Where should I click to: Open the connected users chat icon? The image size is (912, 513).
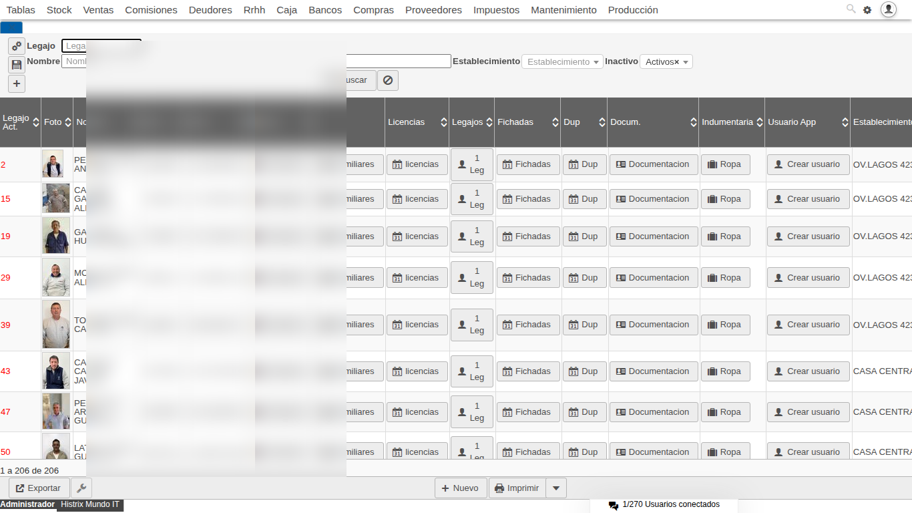[x=613, y=505]
